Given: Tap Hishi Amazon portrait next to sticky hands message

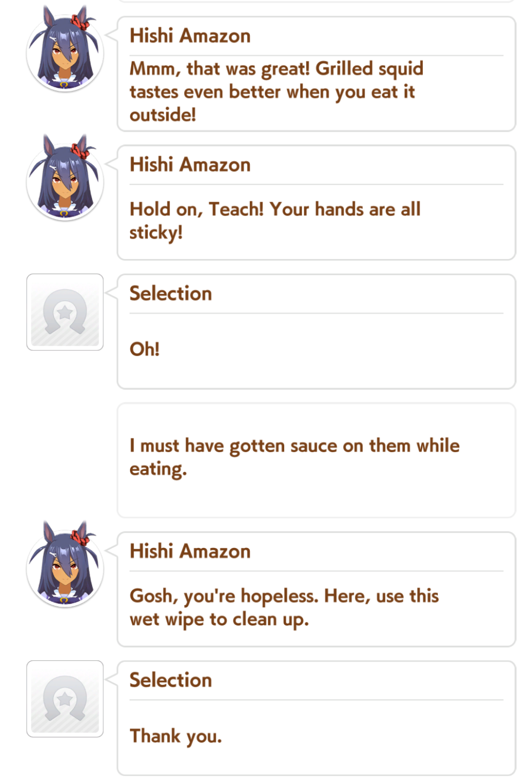Looking at the screenshot, I should point(65,178).
